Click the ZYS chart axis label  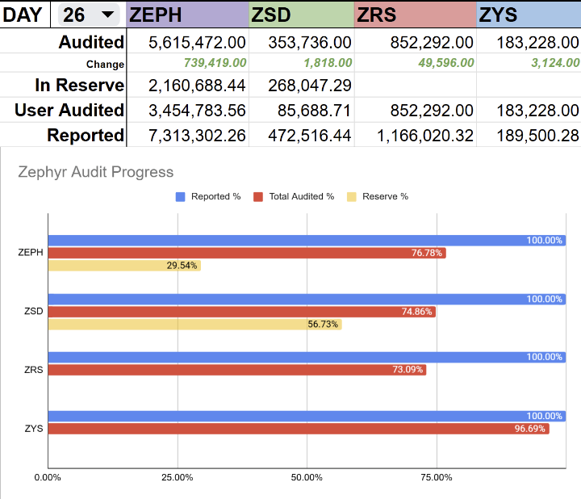point(34,429)
